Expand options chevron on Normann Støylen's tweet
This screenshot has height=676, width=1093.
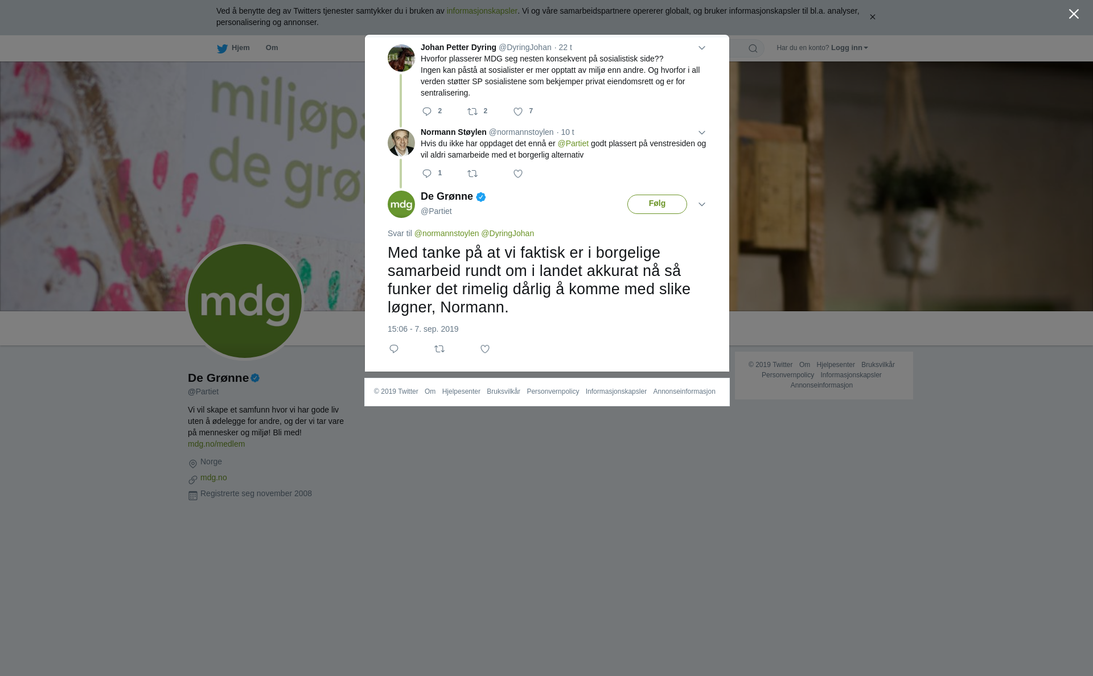tap(702, 133)
